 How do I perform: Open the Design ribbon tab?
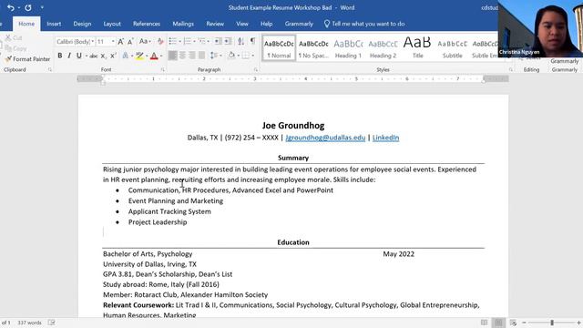pyautogui.click(x=82, y=24)
